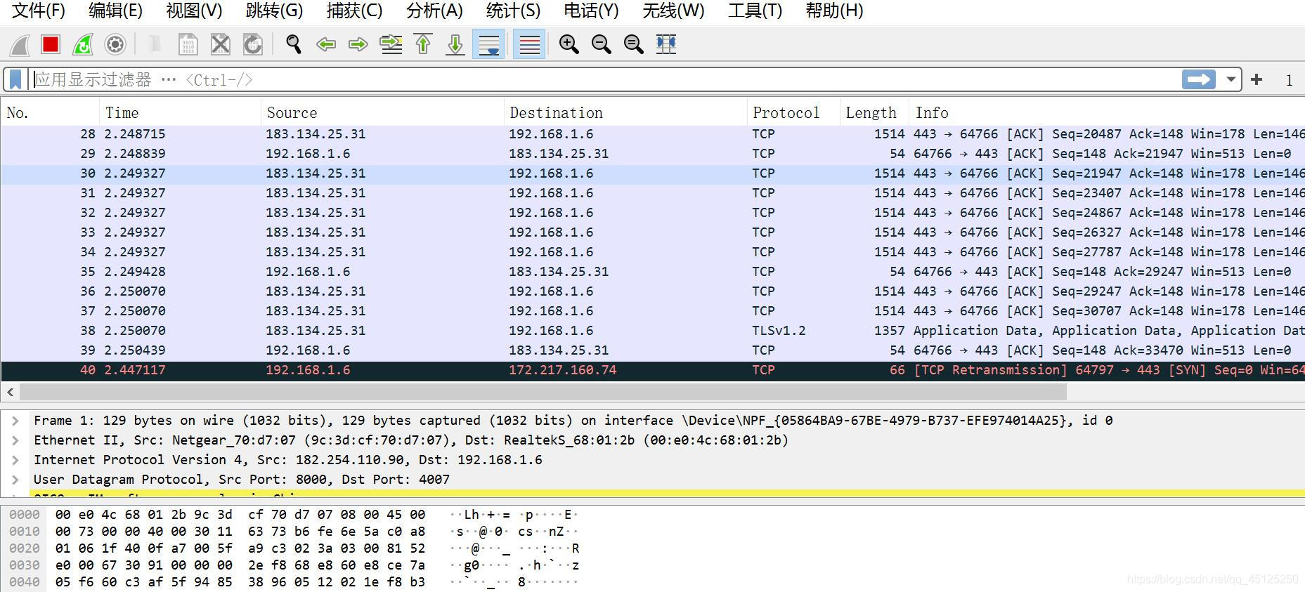
Task: Find a packet with magnifier icon
Action: [294, 44]
